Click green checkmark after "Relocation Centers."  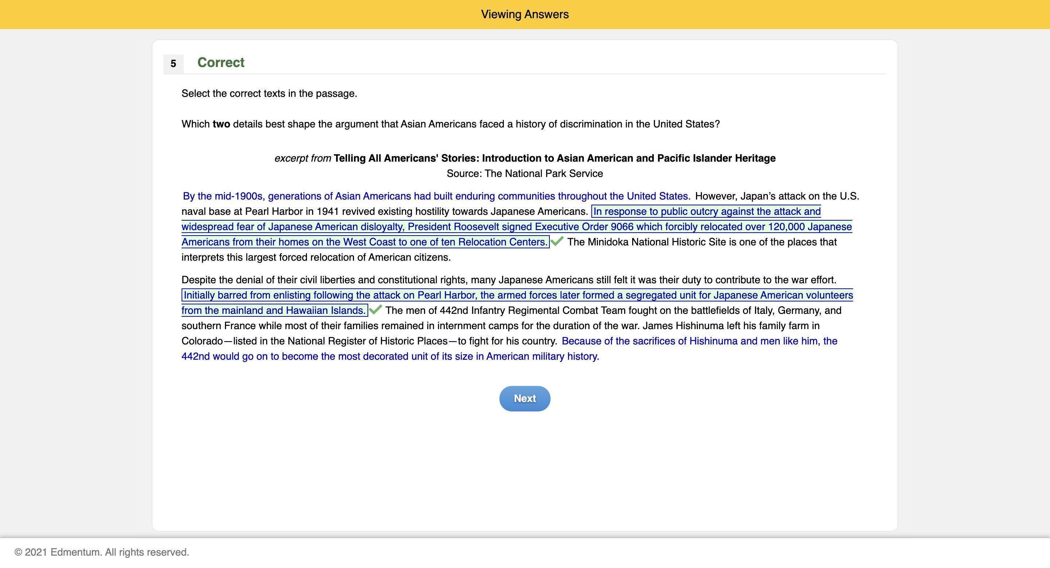(557, 241)
